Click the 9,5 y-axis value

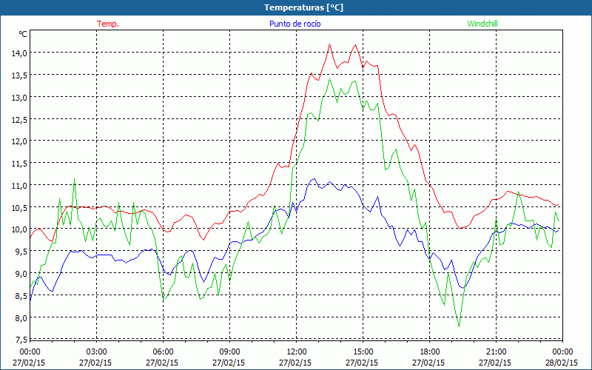[x=21, y=252]
